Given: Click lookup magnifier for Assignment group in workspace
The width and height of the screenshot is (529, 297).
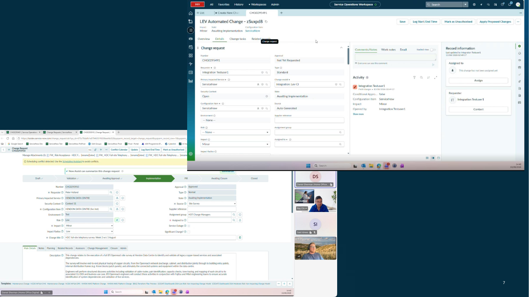Looking at the screenshot, I should pos(340,132).
